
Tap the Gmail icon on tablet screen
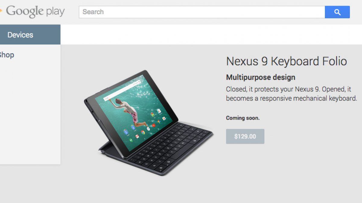click(137, 137)
